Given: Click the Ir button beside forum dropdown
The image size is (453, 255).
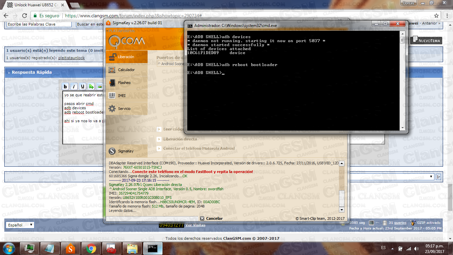Looking at the screenshot, I should tap(438, 177).
